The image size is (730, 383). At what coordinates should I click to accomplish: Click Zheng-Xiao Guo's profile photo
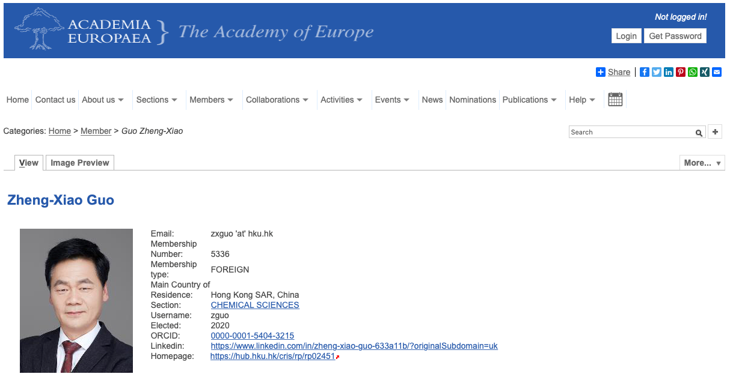click(x=76, y=301)
